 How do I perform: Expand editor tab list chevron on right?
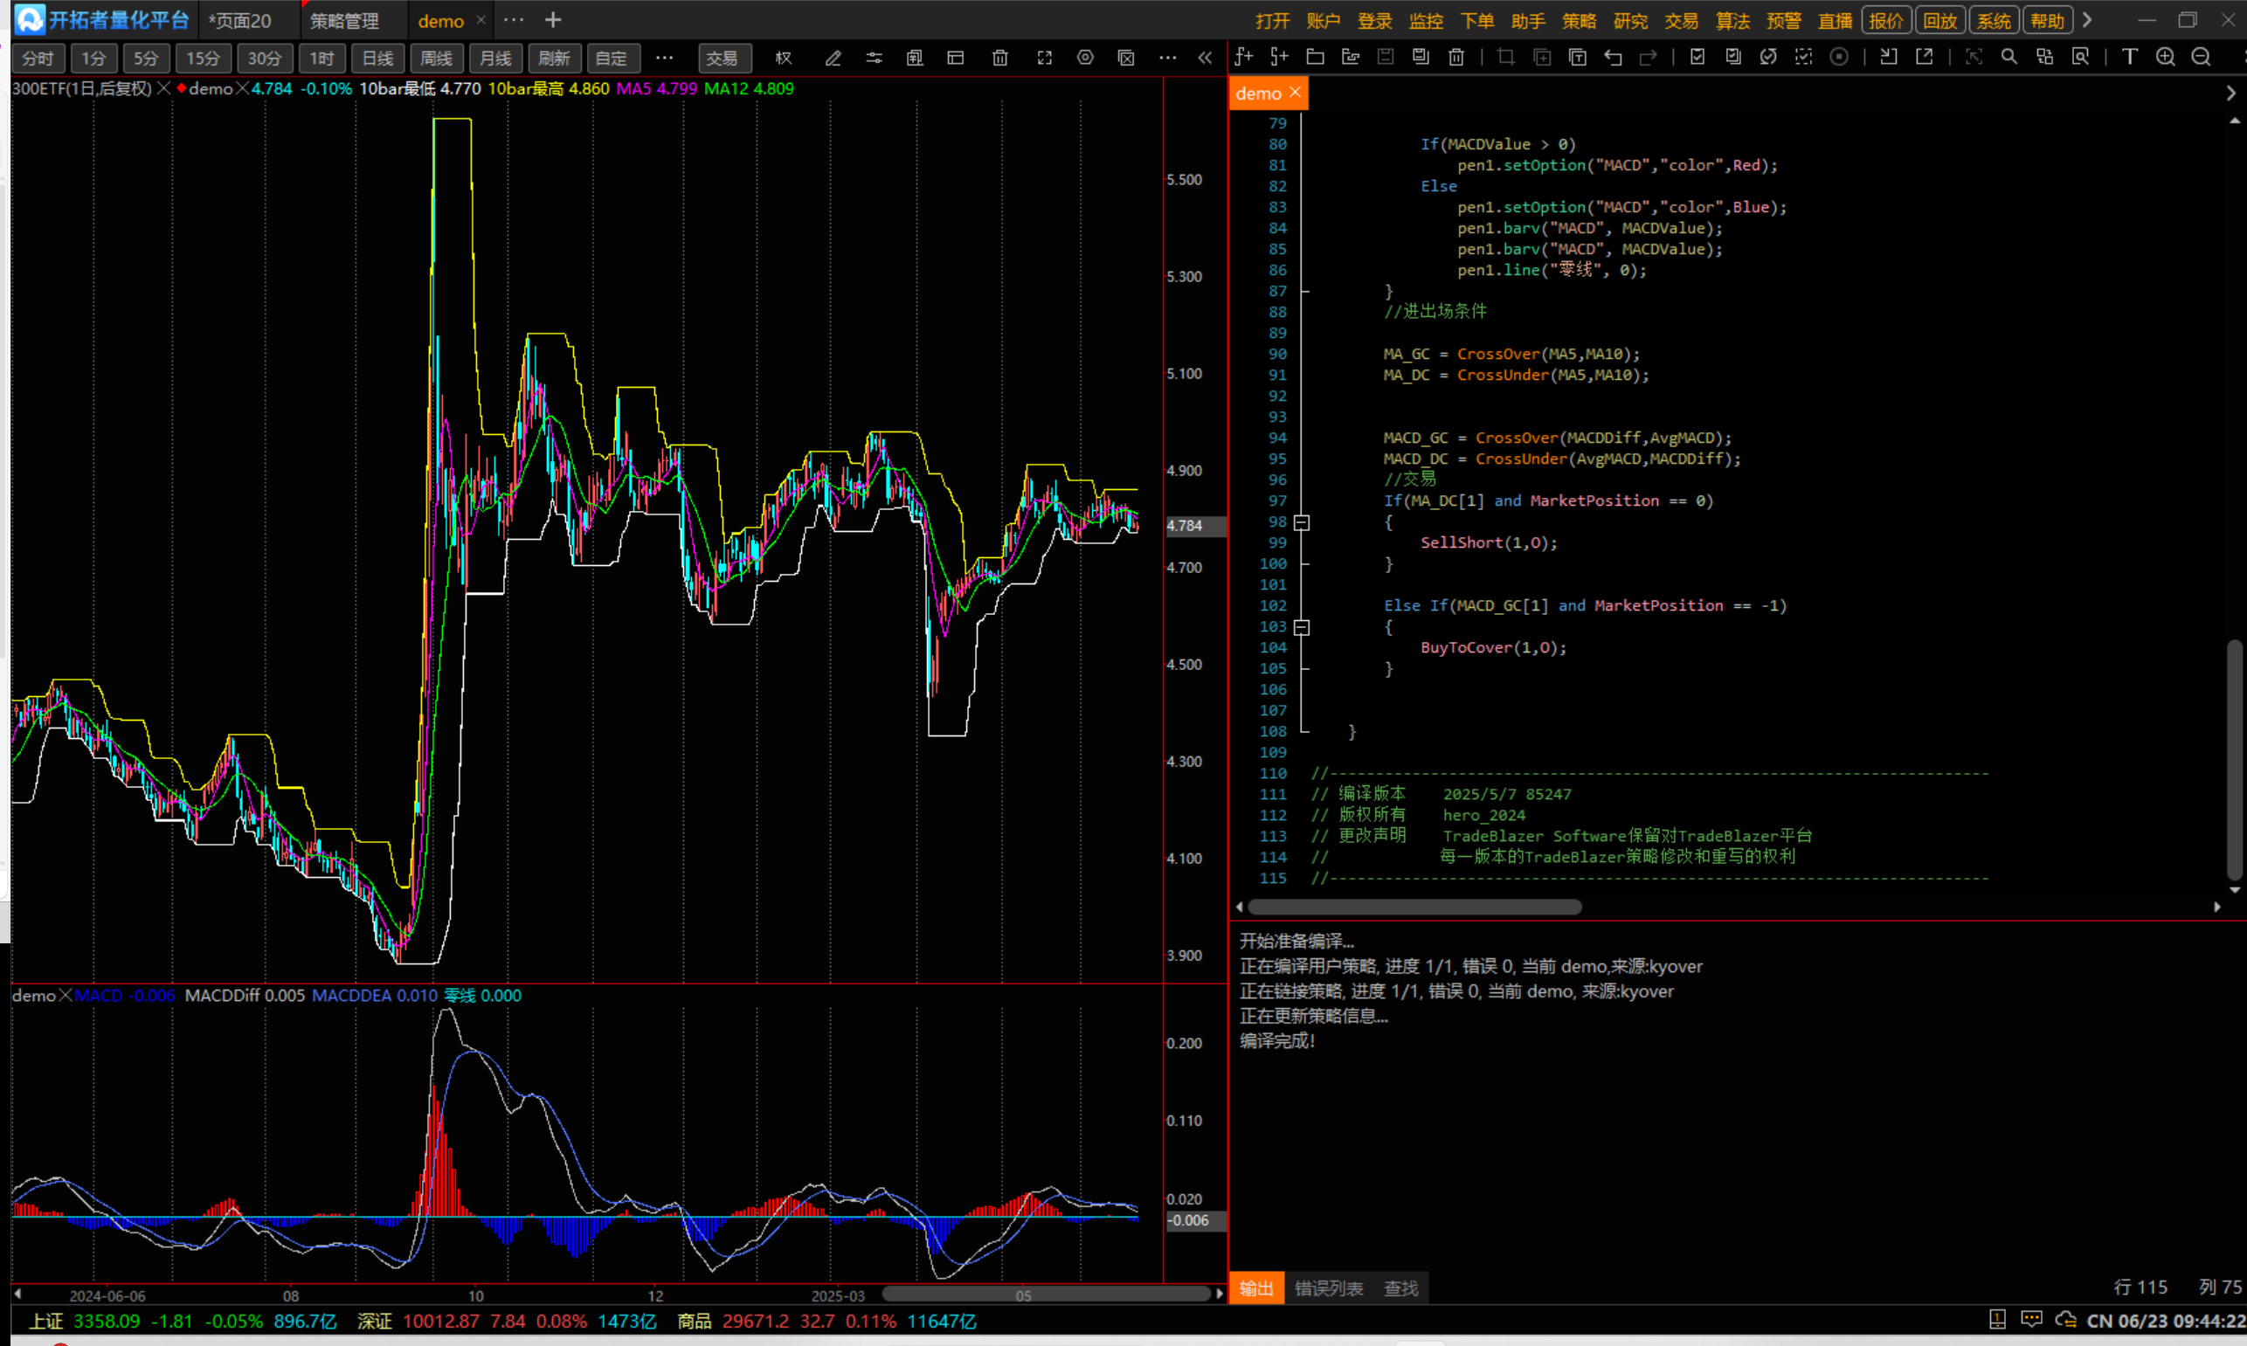(x=2230, y=93)
